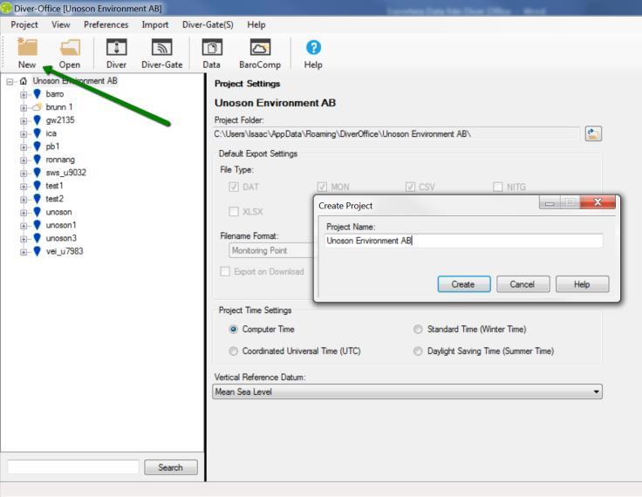This screenshot has width=642, height=497.
Task: Select the Computer Time radio button
Action: coord(234,329)
